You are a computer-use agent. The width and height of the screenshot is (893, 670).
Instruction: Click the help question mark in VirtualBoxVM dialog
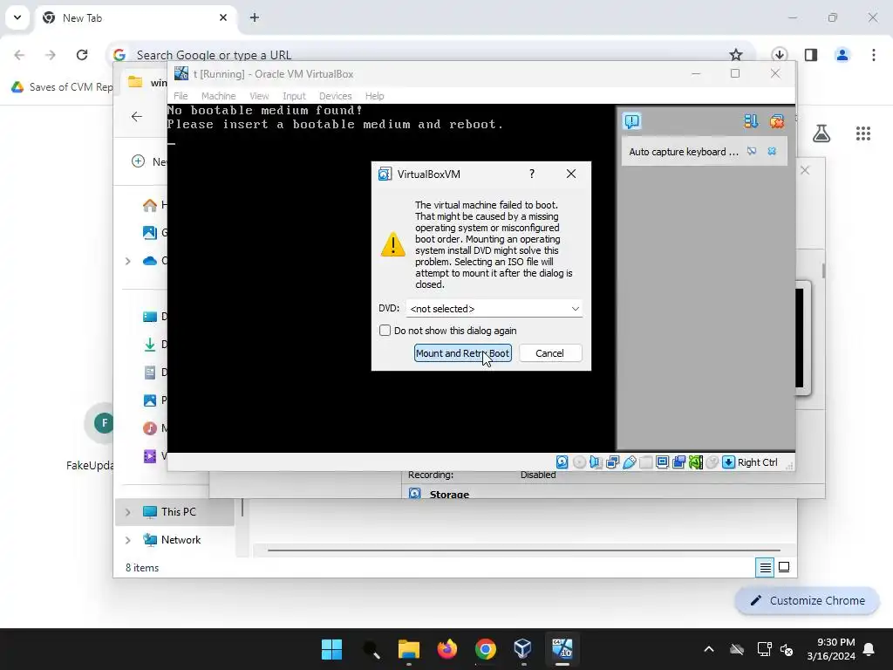click(x=532, y=174)
